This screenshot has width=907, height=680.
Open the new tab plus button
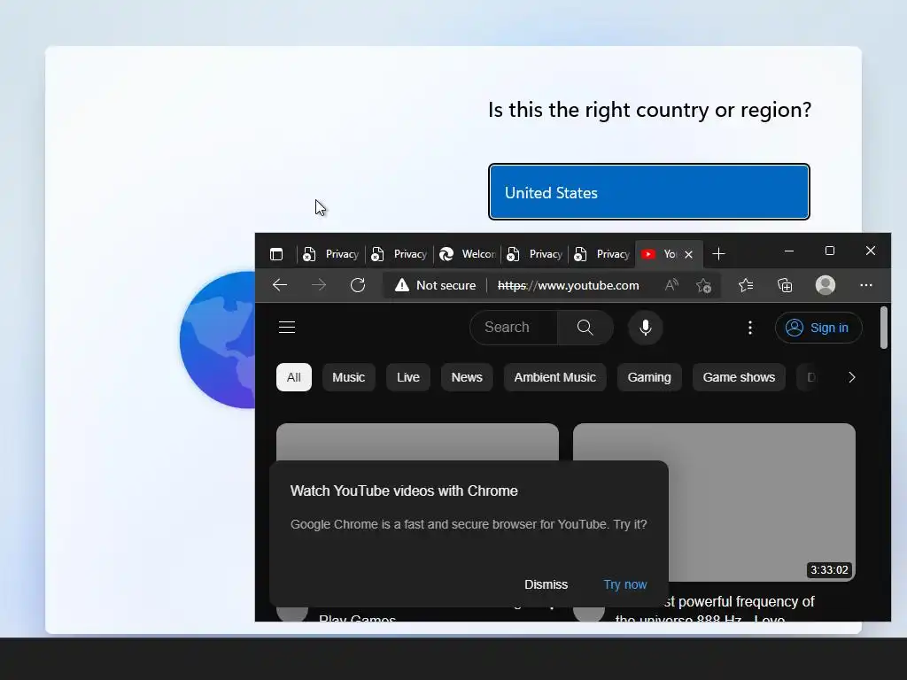pos(718,254)
